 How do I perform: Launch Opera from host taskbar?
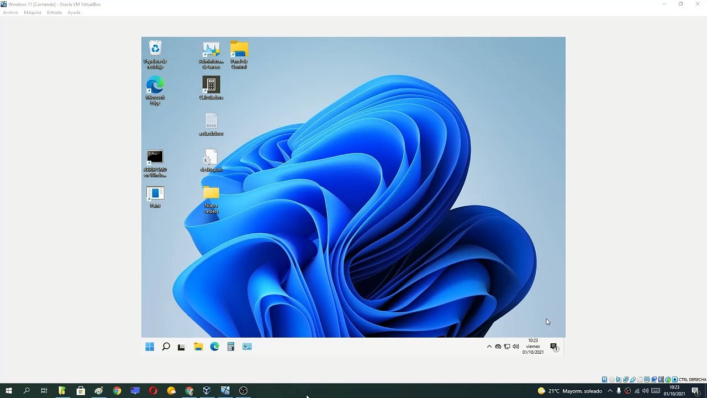point(153,391)
